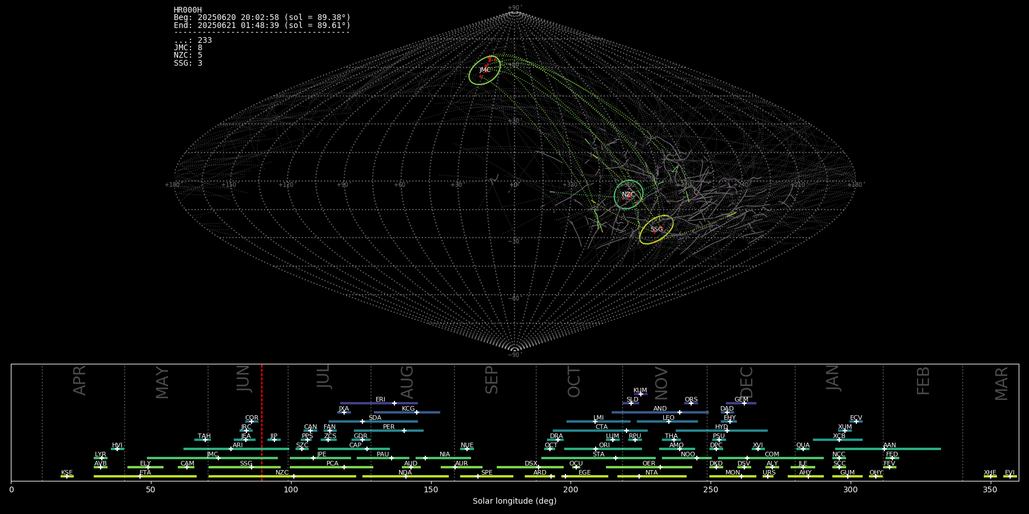Click the PCA shower label in timeline

(332, 464)
